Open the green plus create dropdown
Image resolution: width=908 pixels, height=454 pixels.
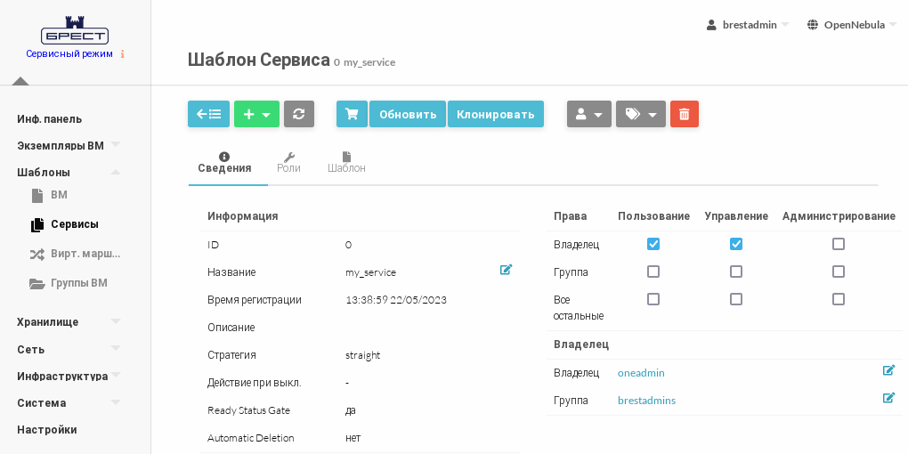click(x=256, y=114)
